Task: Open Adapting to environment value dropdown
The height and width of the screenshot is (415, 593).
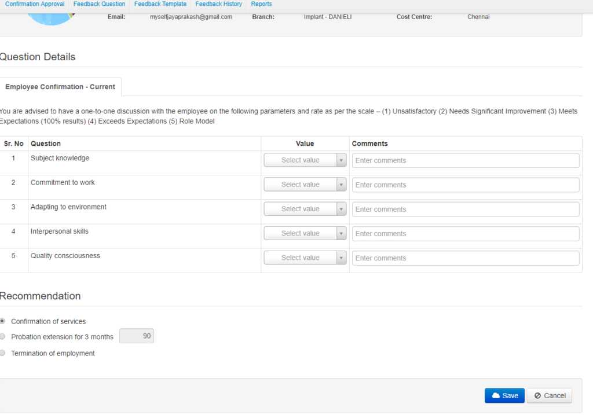Action: pos(305,209)
